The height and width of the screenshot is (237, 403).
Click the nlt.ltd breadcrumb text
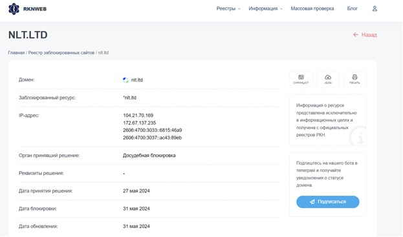click(103, 52)
